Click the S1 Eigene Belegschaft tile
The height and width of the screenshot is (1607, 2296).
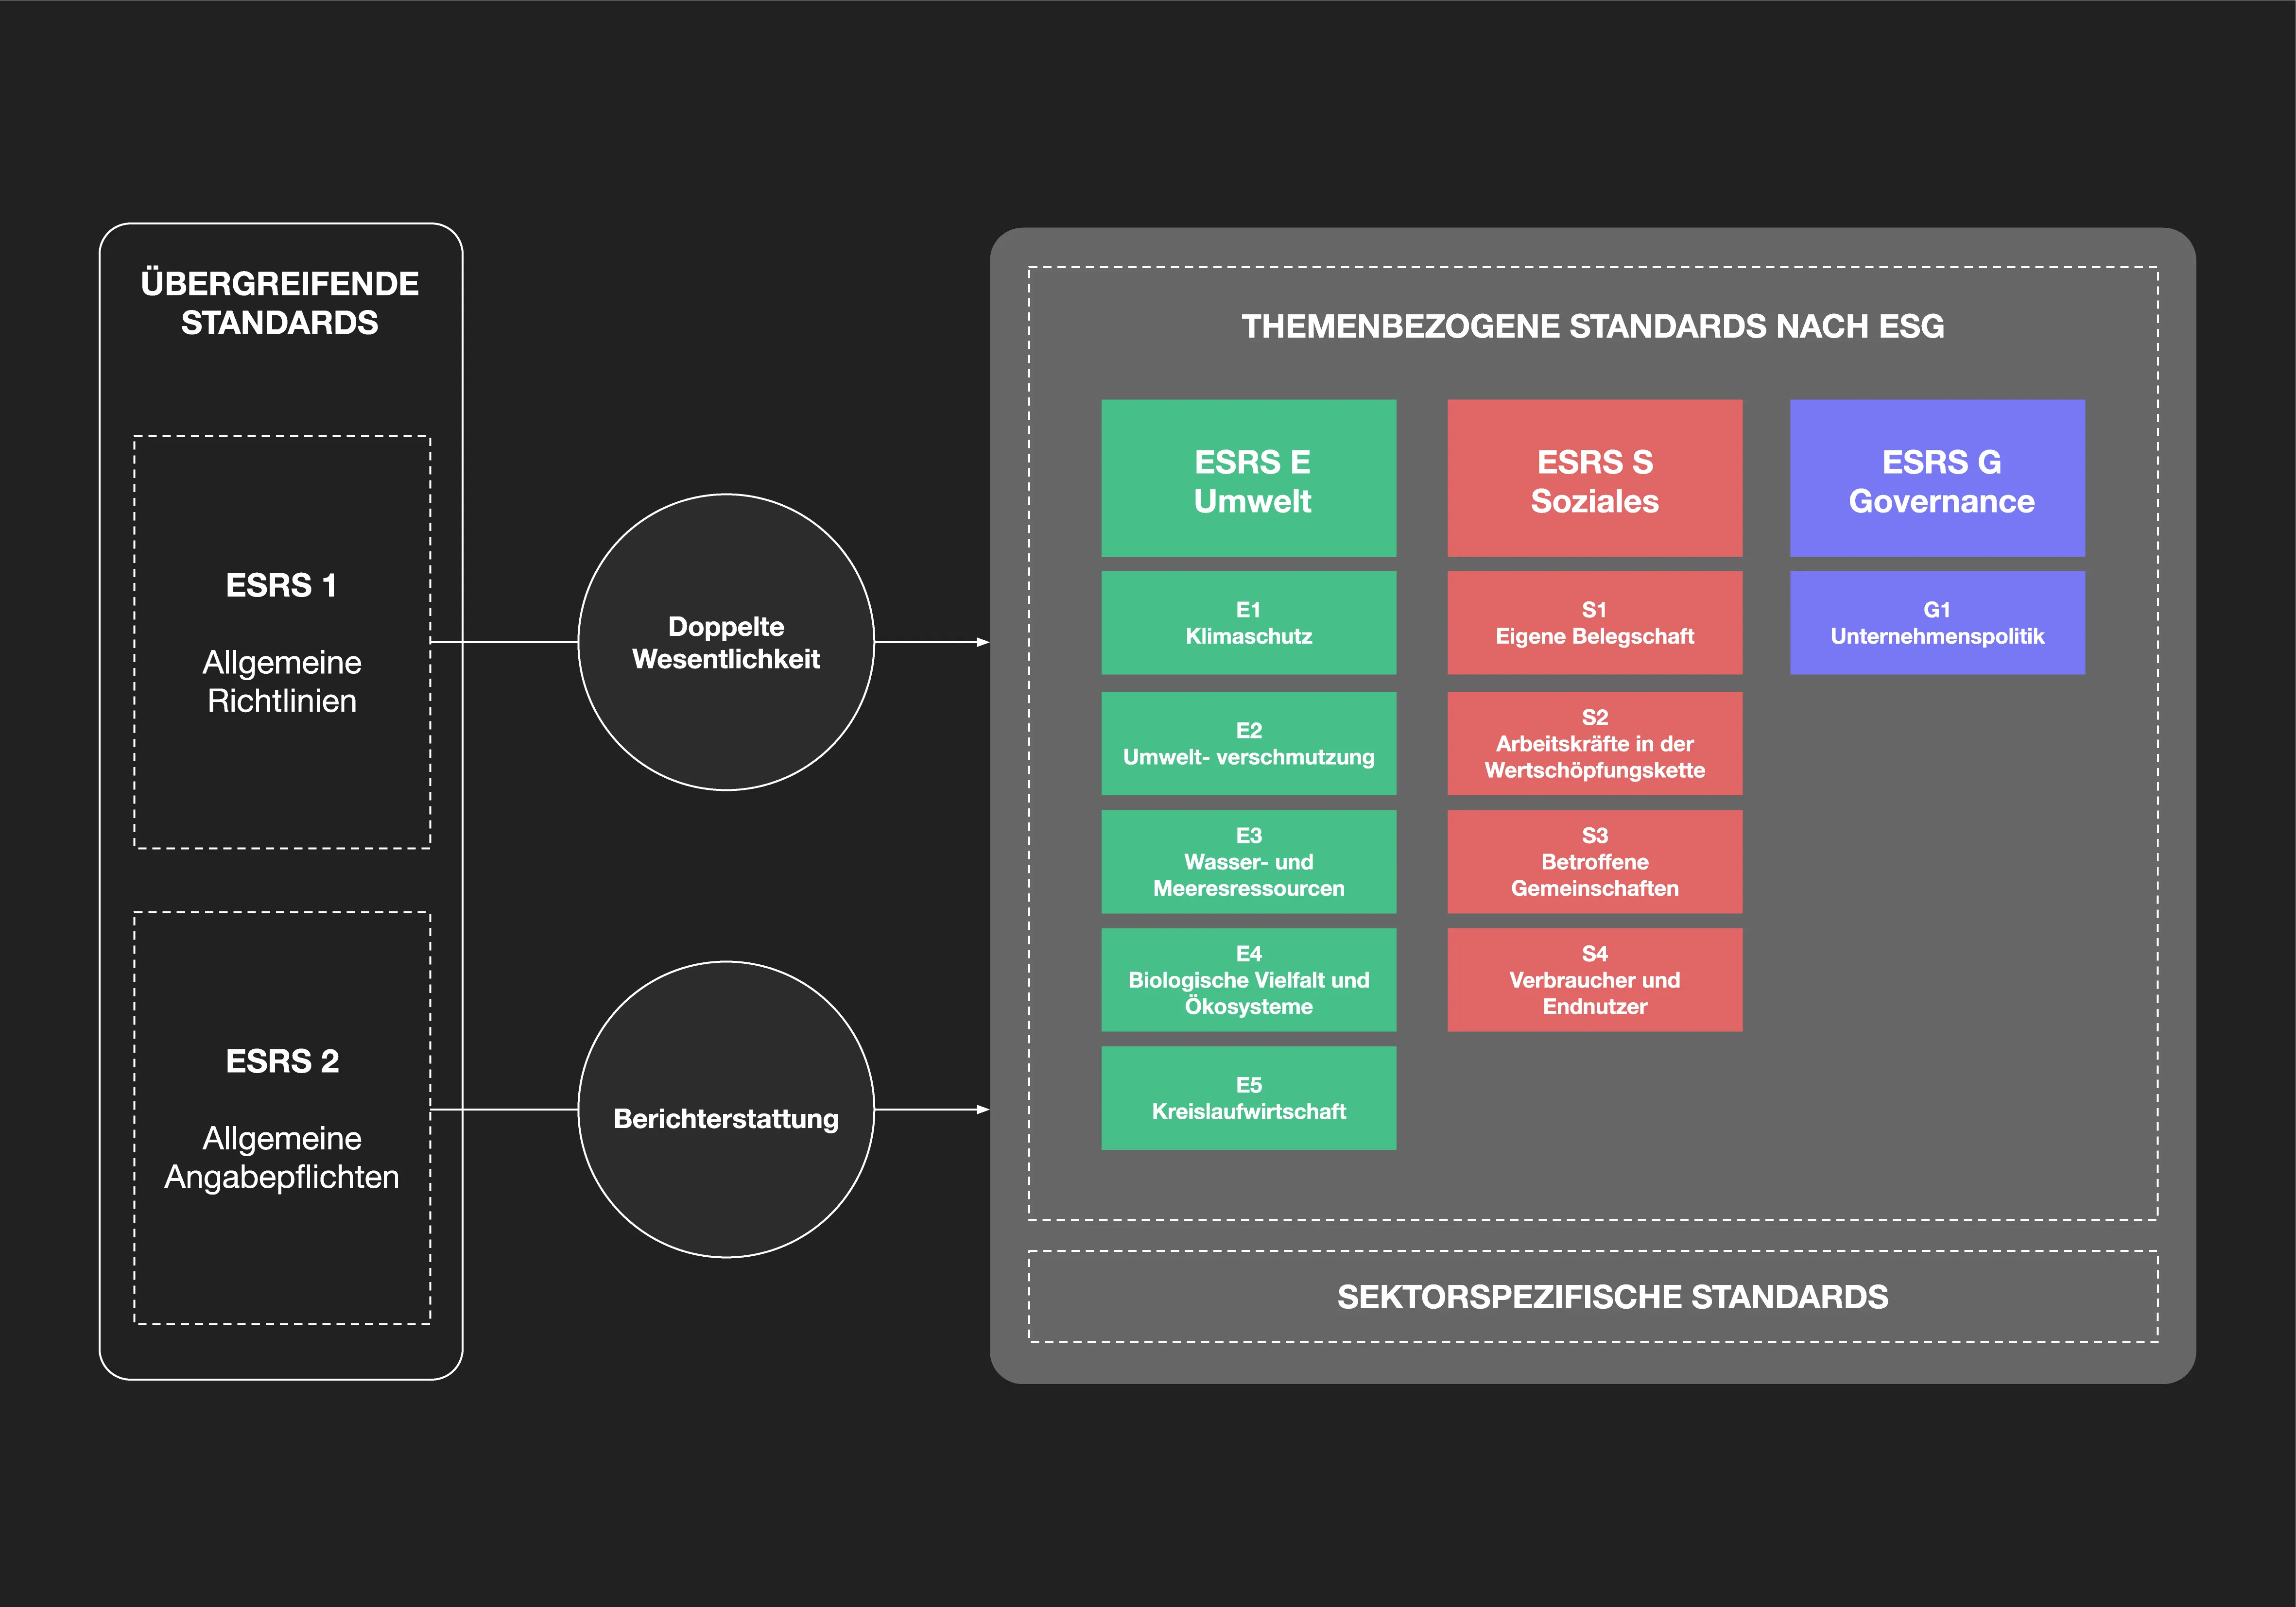point(1594,622)
